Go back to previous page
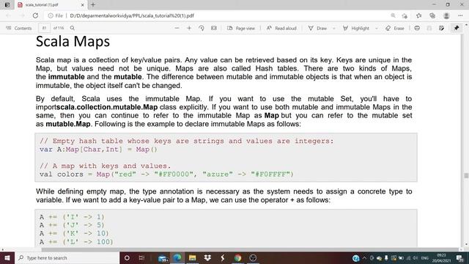The image size is (469, 264). click(x=8, y=15)
